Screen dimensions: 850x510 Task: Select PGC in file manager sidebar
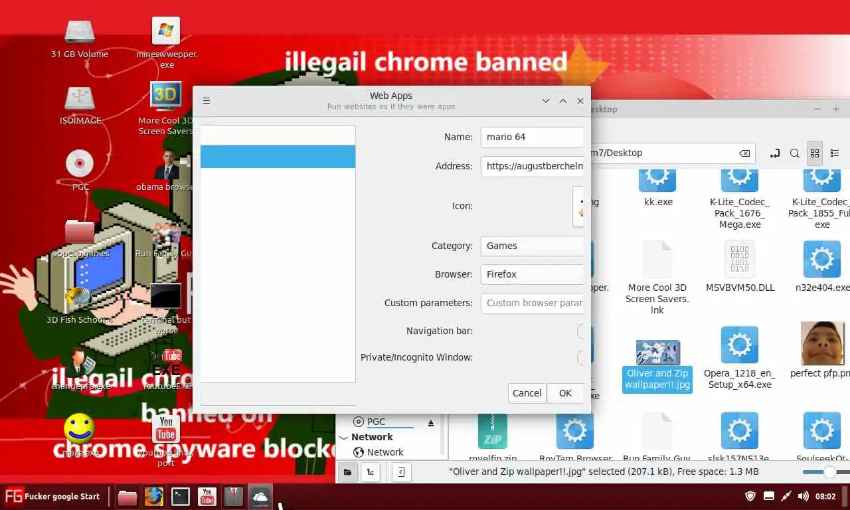coord(376,422)
